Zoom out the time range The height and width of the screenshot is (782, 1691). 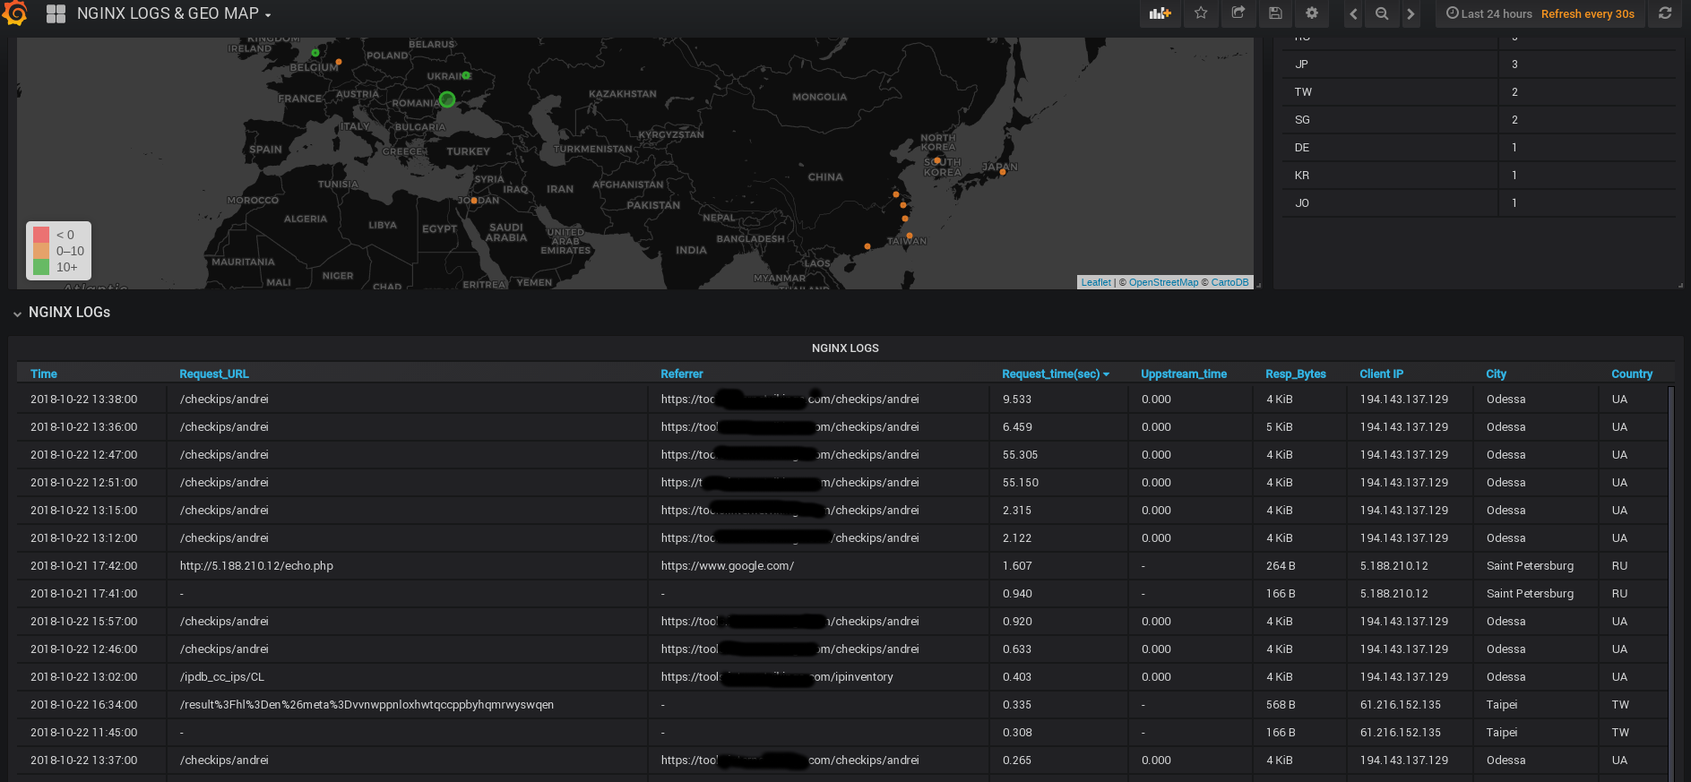[x=1382, y=13]
